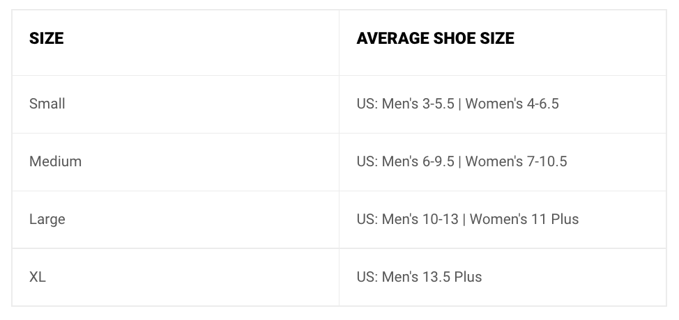Viewport: 679px width, 320px height.
Task: Click the separator bar in Large row
Action: [x=464, y=220]
